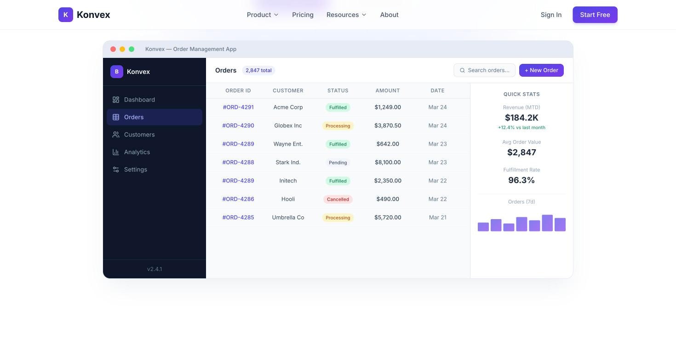The height and width of the screenshot is (356, 676).
Task: Click the DATE column header
Action: (x=437, y=90)
